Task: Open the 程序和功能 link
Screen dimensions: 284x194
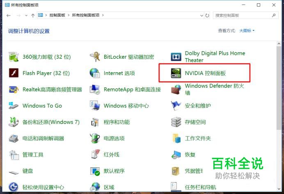Action: (x=117, y=122)
